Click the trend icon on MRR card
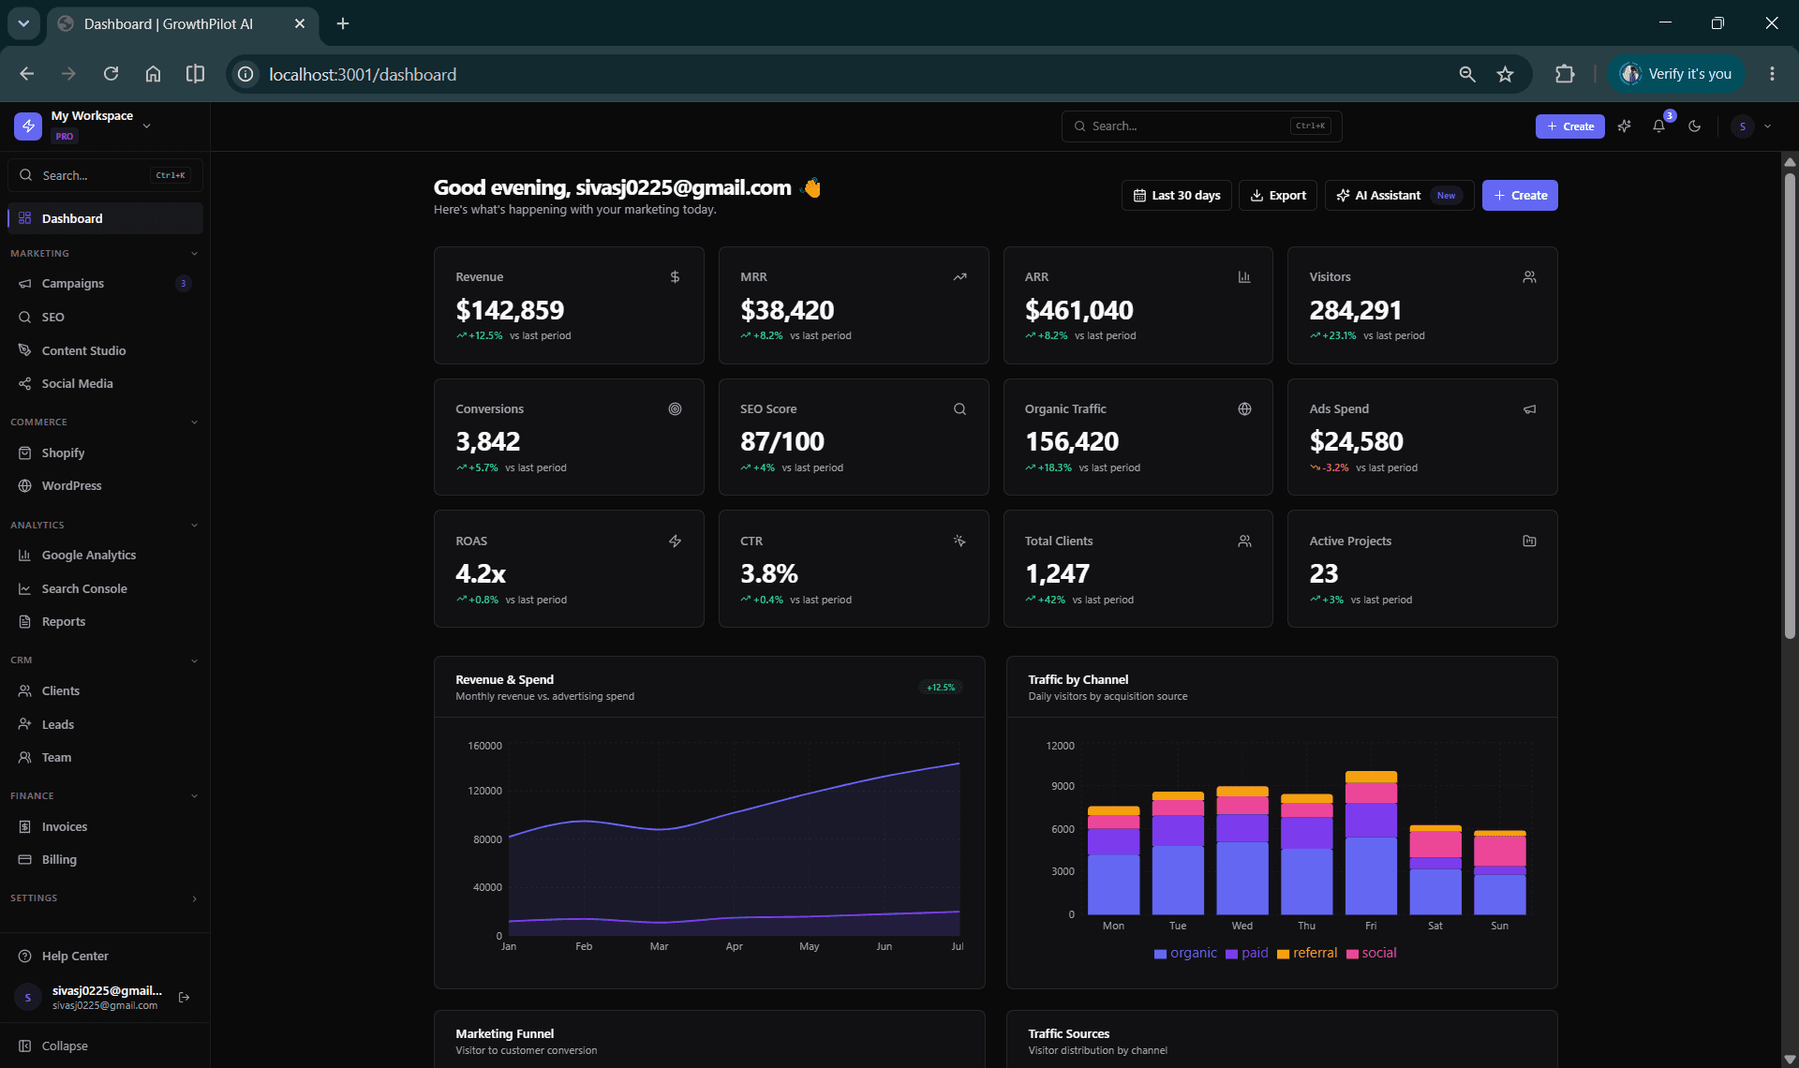Image resolution: width=1799 pixels, height=1068 pixels. (959, 277)
